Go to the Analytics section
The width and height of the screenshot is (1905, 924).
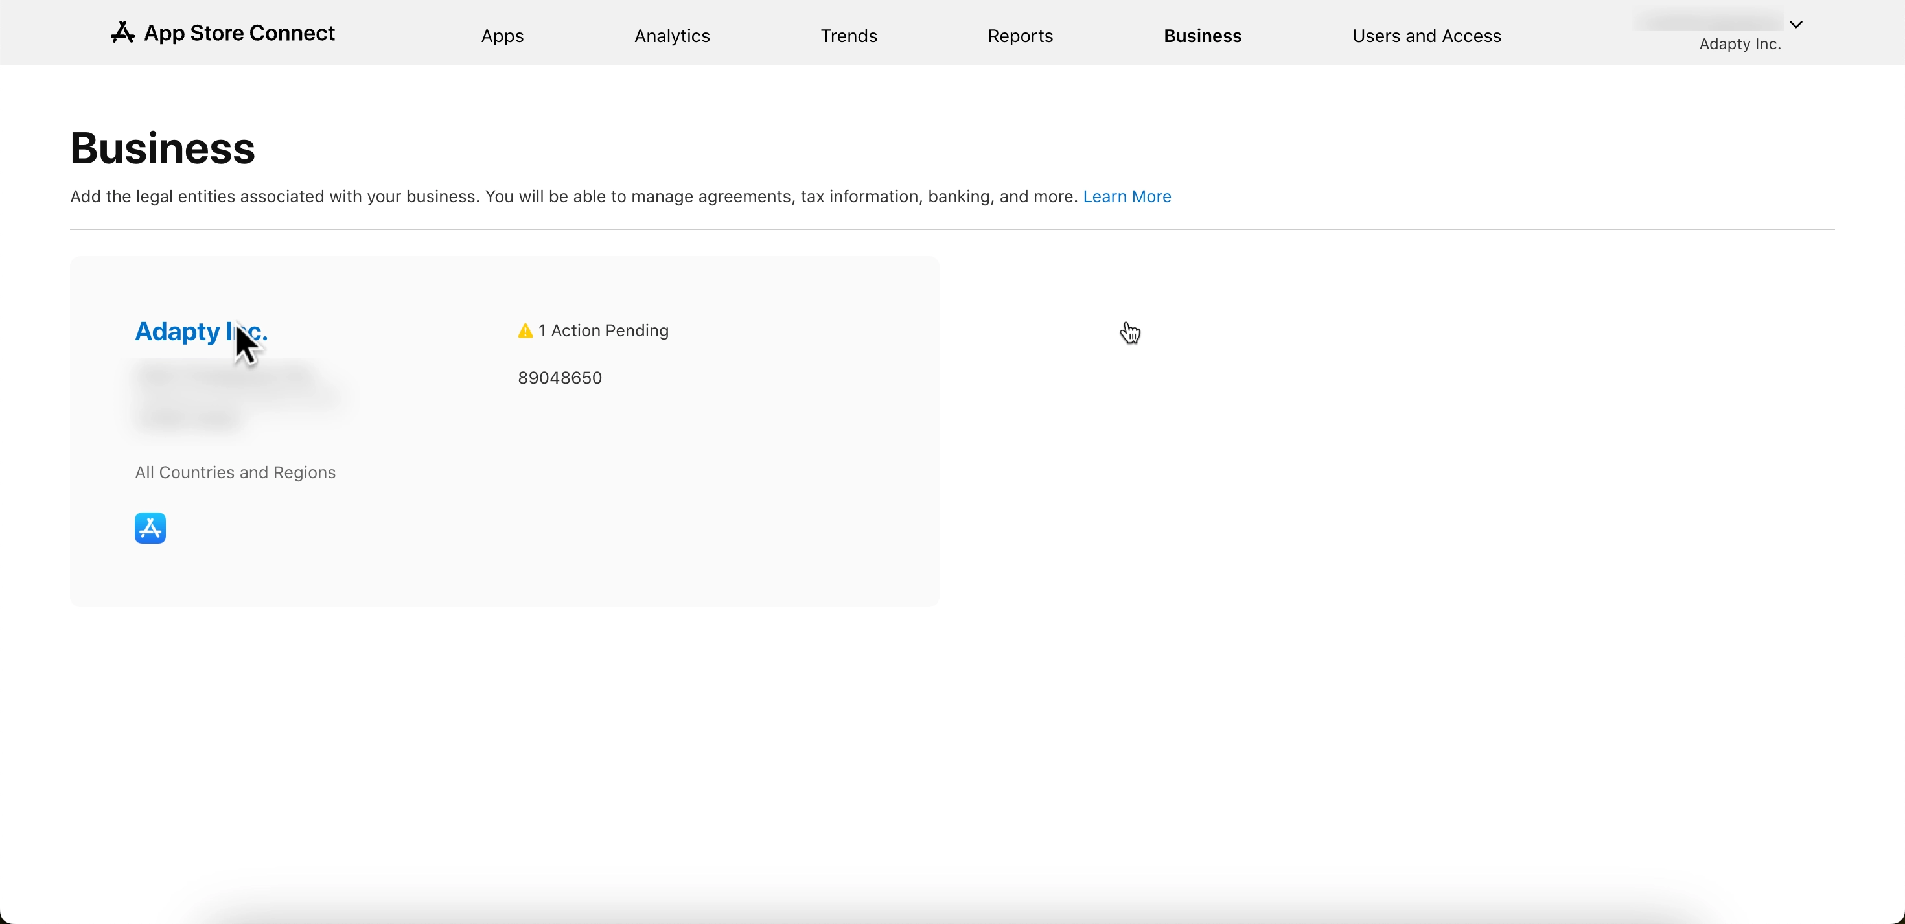click(671, 36)
